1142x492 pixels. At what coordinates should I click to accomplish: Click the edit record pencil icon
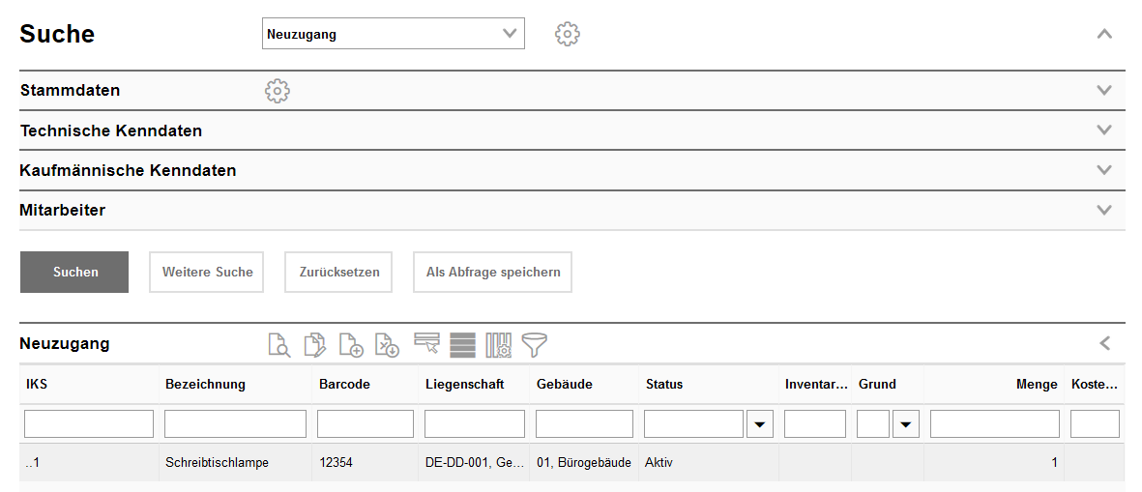314,345
